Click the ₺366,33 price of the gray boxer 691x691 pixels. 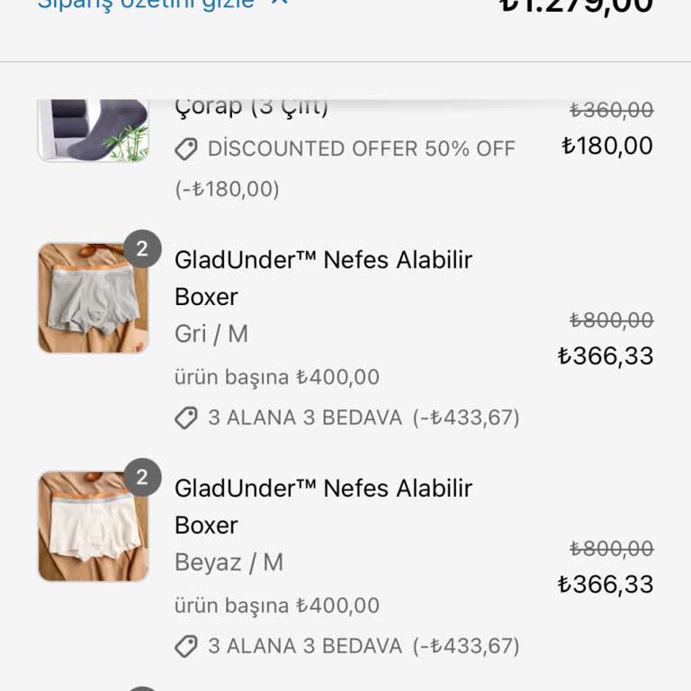[x=606, y=356]
